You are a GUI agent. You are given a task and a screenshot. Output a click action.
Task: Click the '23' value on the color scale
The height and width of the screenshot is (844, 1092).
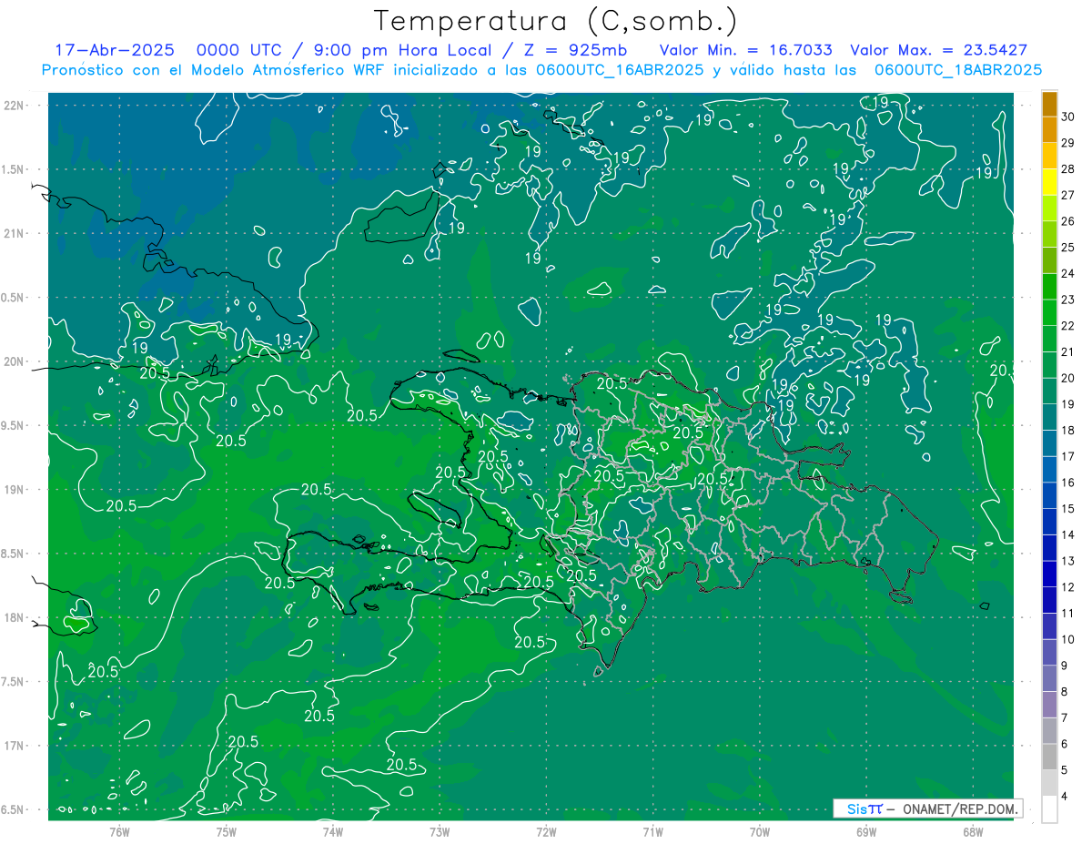(x=1067, y=300)
